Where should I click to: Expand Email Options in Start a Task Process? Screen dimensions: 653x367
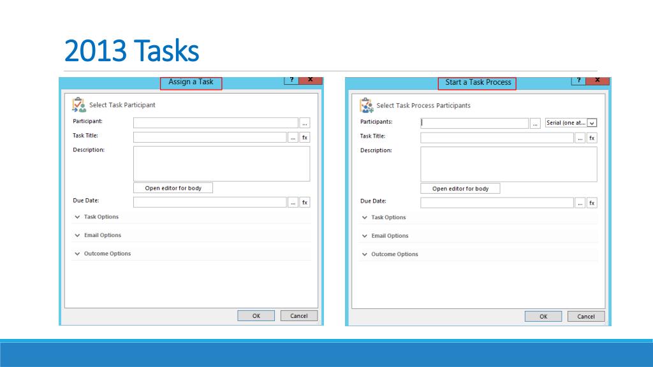tap(386, 236)
